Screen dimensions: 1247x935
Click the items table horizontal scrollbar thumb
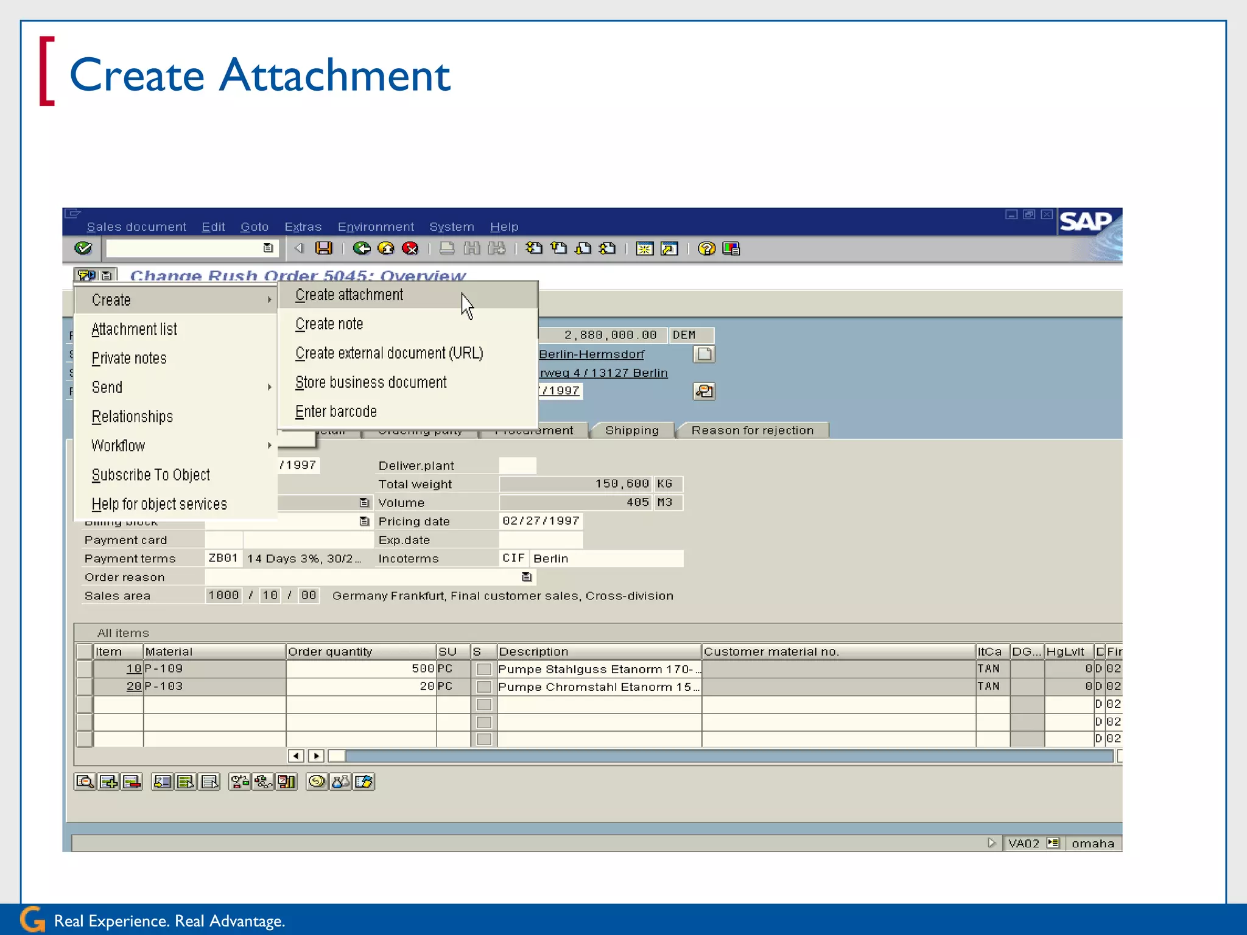337,756
